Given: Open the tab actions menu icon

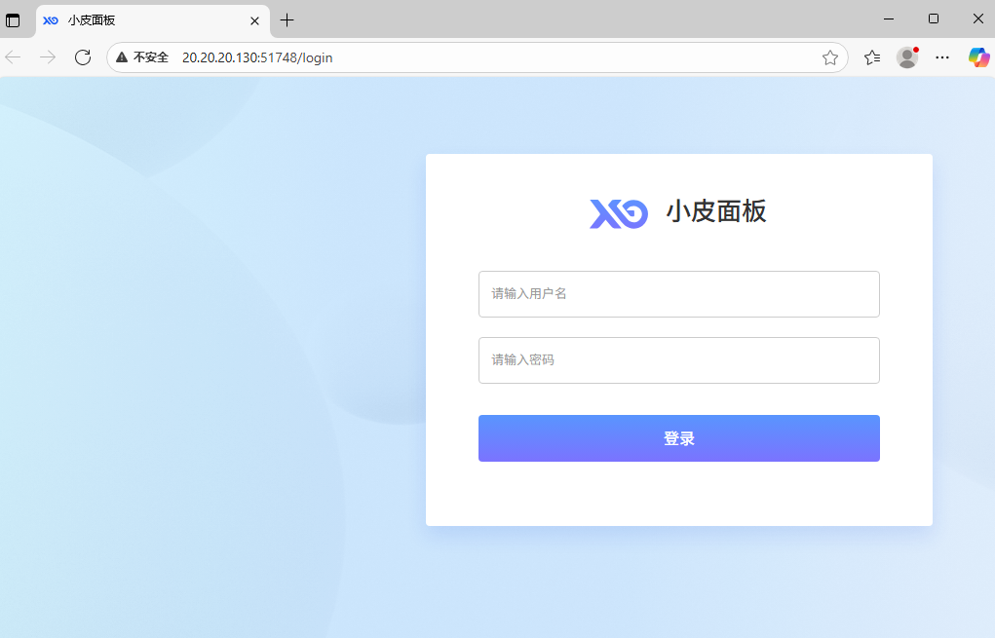Looking at the screenshot, I should [13, 19].
